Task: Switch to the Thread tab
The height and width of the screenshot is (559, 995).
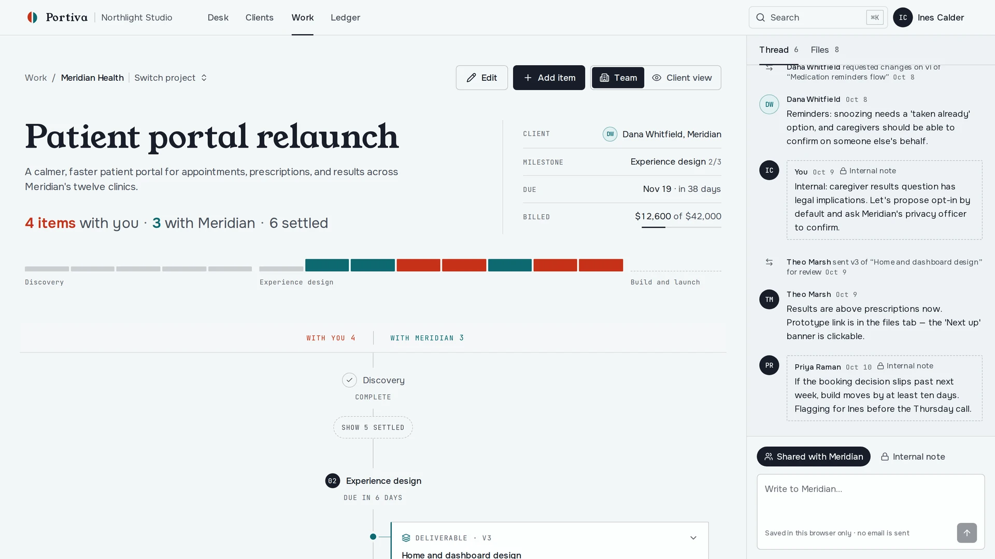Action: [778, 50]
